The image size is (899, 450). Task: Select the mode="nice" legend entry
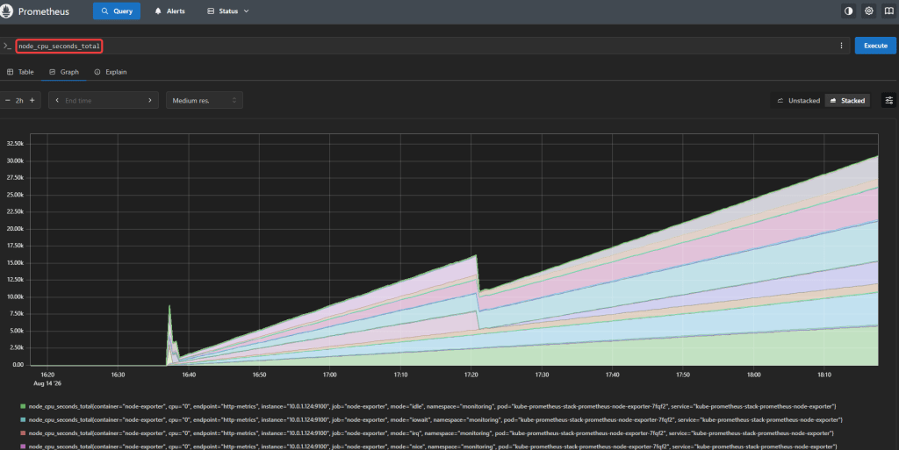pos(433,446)
